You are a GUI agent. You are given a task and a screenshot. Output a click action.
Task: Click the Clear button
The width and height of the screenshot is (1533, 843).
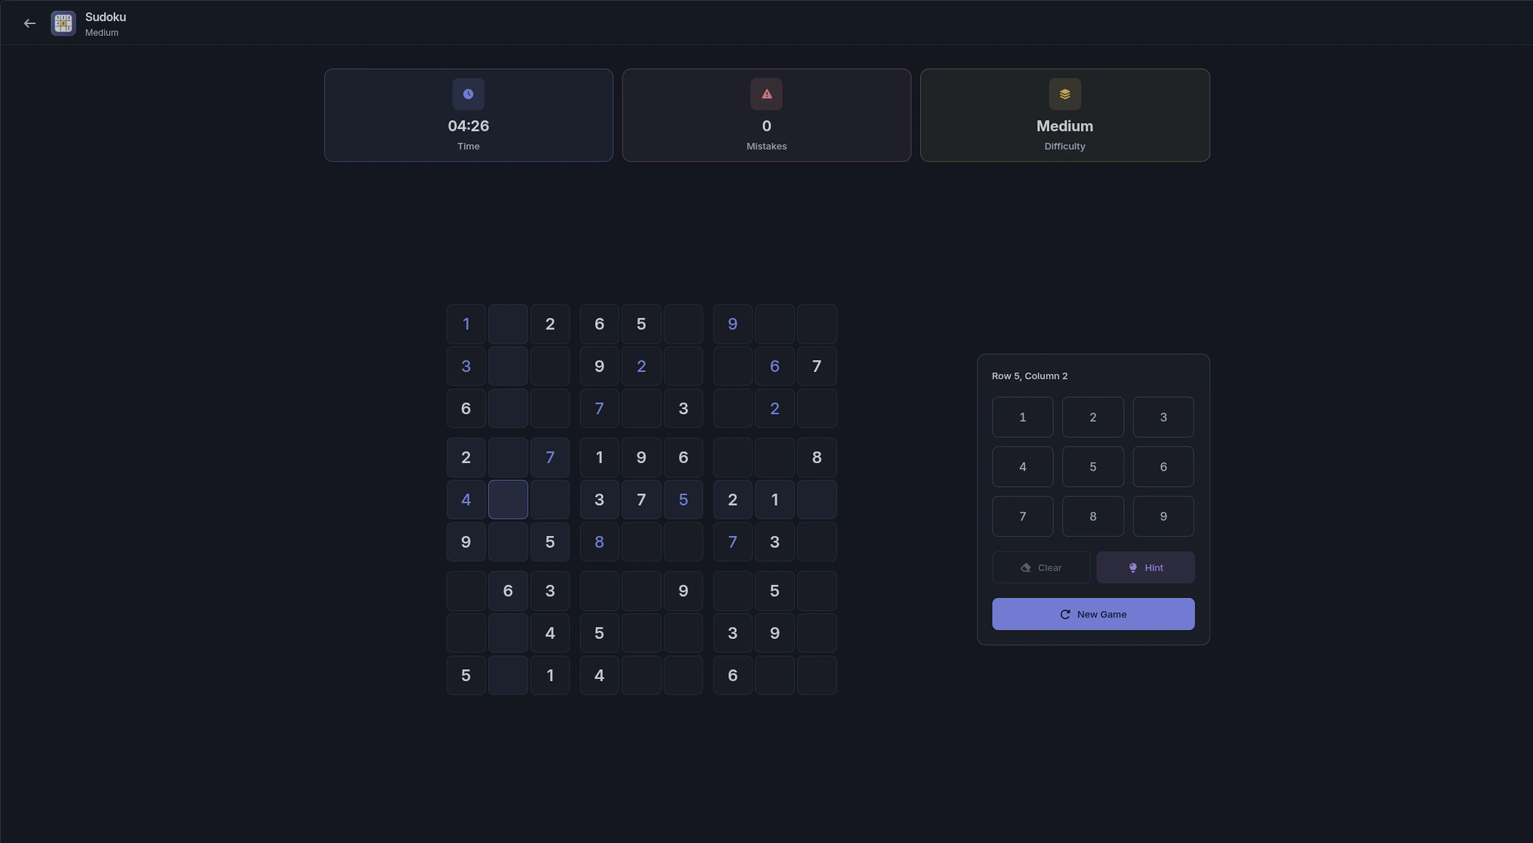point(1041,567)
